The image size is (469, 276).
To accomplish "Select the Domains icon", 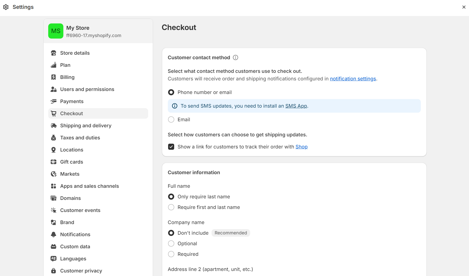I will pos(54,198).
